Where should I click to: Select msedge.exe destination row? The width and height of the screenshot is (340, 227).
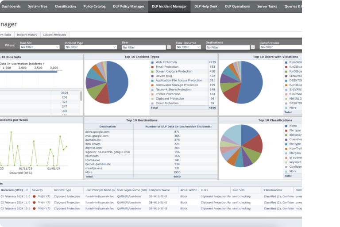[x=151, y=168]
